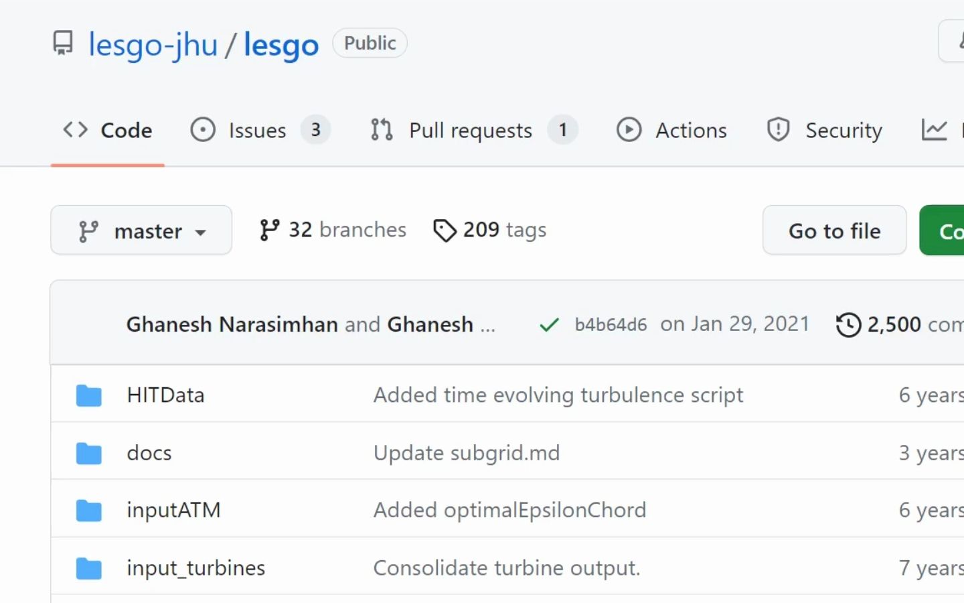
Task: Open the docs folder
Action: (149, 452)
